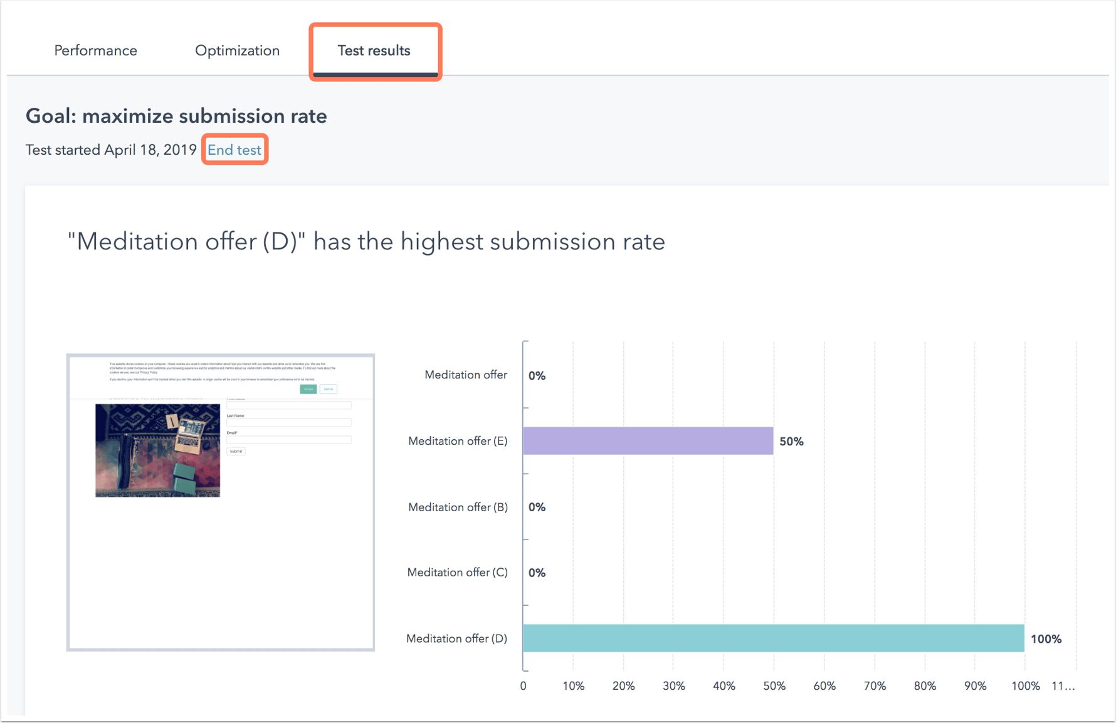Click the teal Meditation offer (D) bar
This screenshot has width=1116, height=723.
point(773,638)
